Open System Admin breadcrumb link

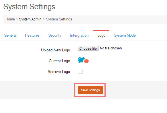[30, 19]
